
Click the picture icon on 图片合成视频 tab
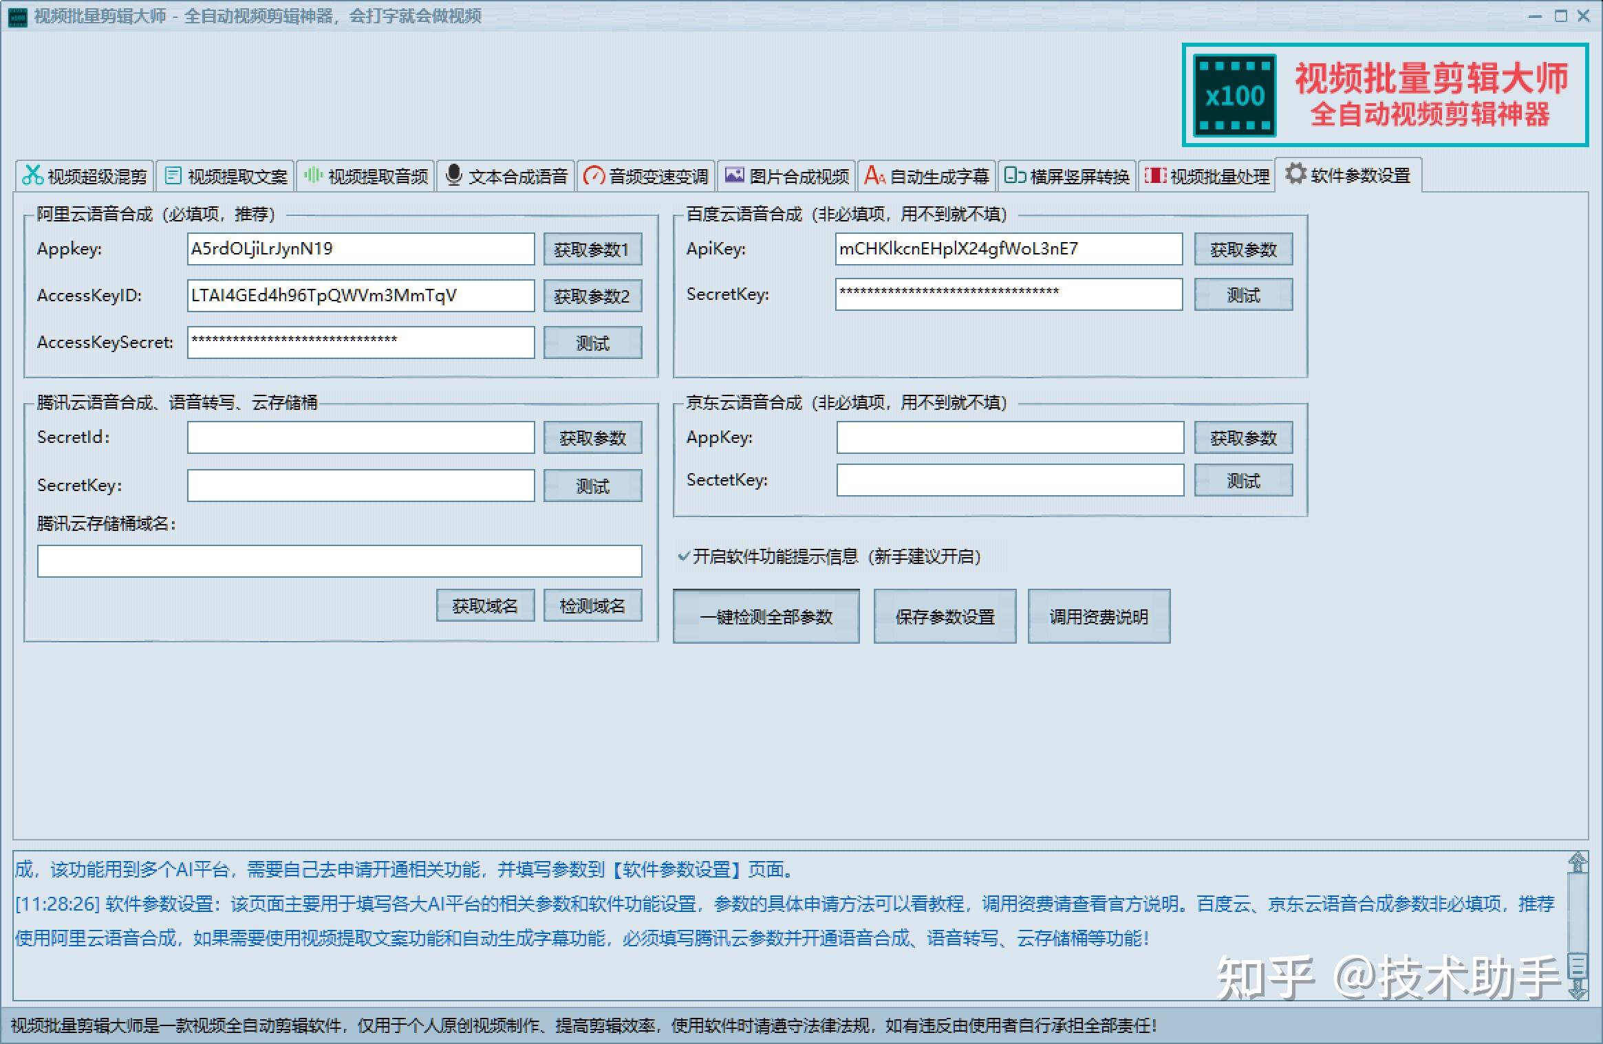coord(734,175)
